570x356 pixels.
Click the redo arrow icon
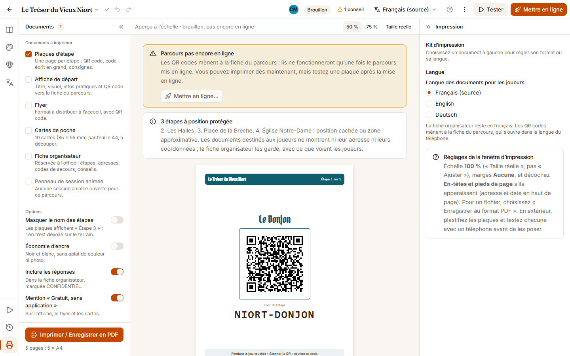click(x=129, y=9)
